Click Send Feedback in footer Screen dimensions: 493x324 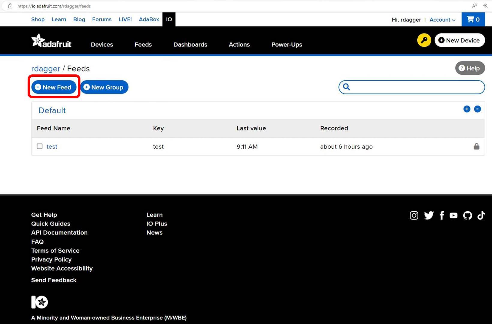[x=54, y=281]
